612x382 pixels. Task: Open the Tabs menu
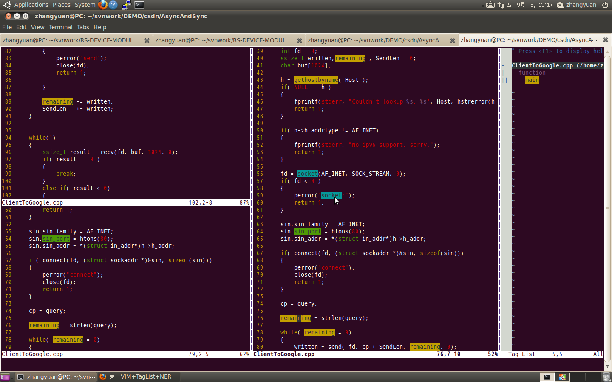[83, 27]
